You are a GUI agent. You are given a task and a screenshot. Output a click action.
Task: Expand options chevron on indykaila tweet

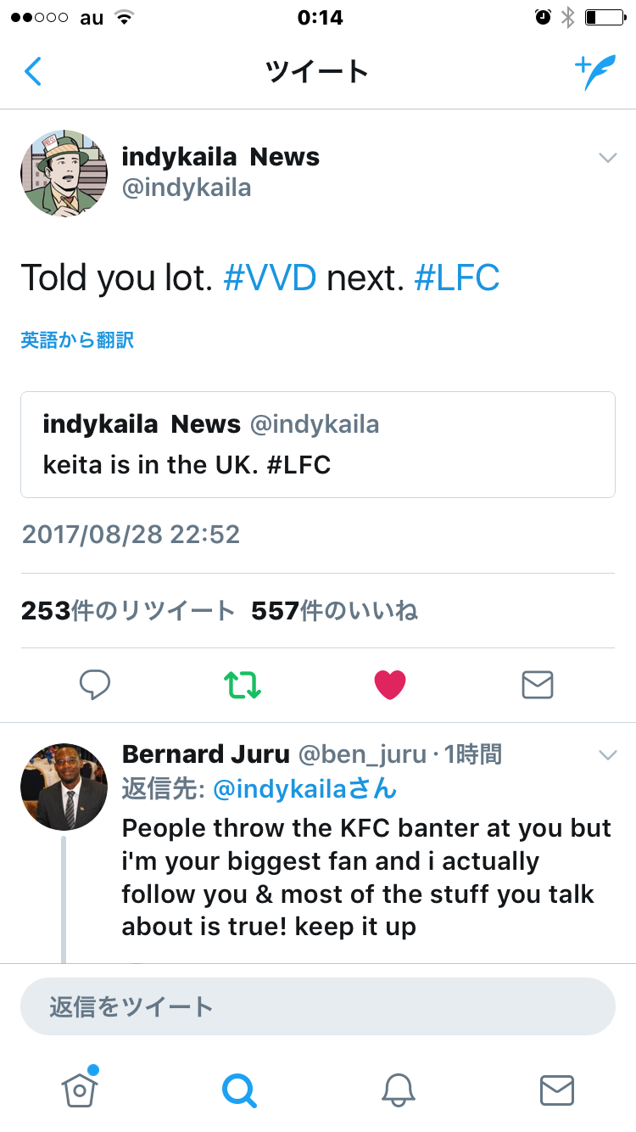tap(607, 158)
